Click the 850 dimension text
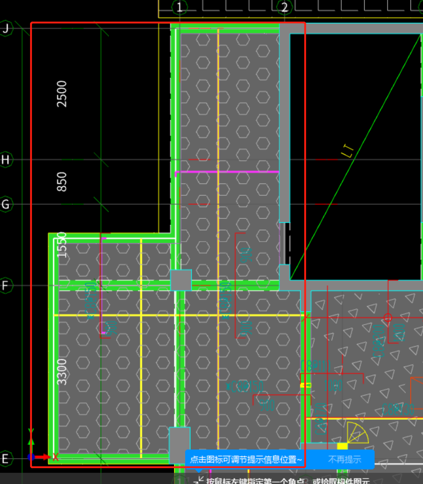Image resolution: width=423 pixels, height=484 pixels. tap(62, 182)
